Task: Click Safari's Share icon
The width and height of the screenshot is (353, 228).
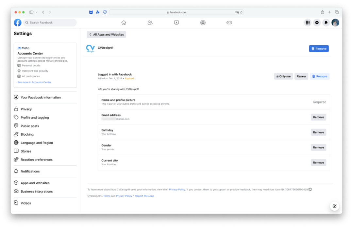Action: [322, 12]
